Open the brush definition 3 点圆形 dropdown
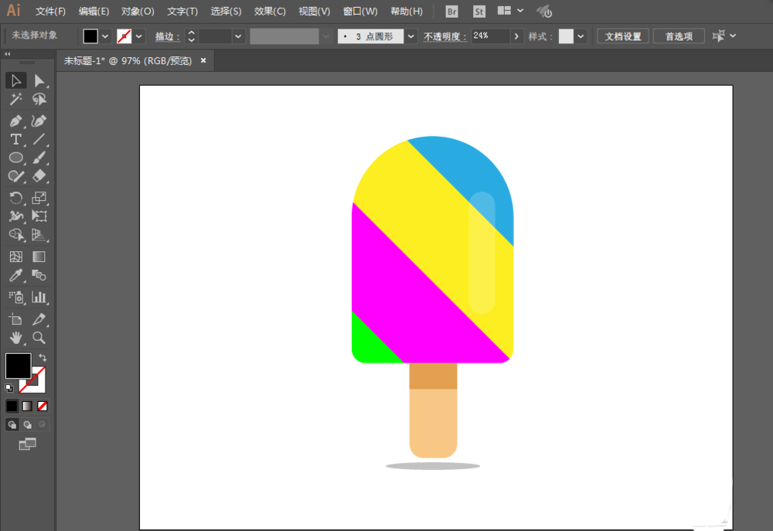 pos(410,36)
